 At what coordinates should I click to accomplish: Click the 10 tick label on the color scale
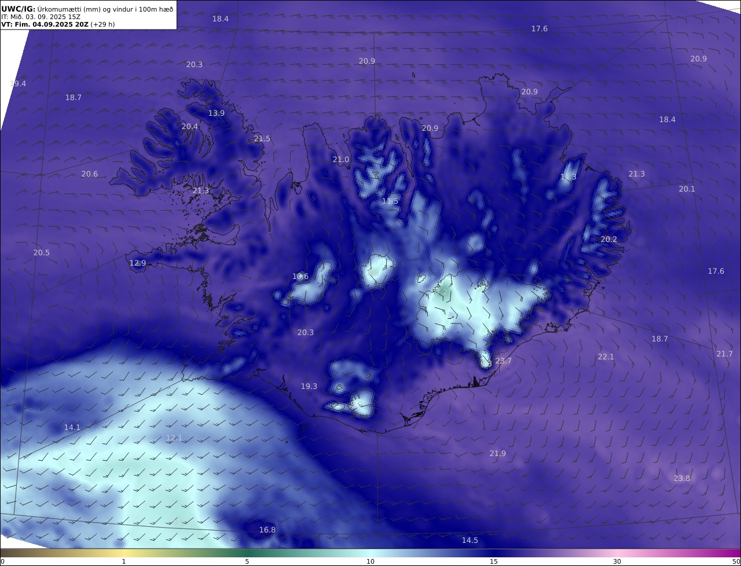pos(370,561)
